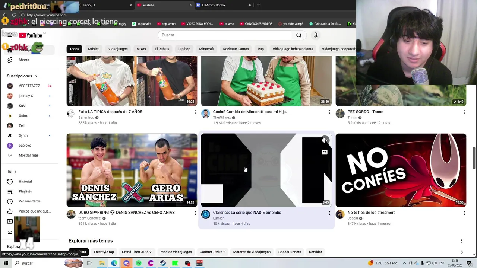
Task: Open the youtube a mp3 bookmark
Action: tap(291, 24)
